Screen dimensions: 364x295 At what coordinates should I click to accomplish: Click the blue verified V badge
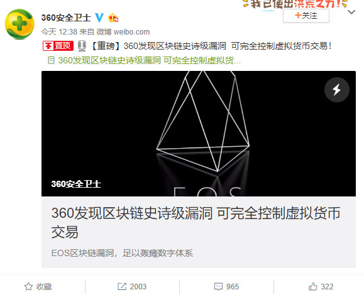point(99,18)
